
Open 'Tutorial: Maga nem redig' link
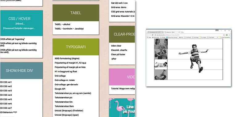123,88
